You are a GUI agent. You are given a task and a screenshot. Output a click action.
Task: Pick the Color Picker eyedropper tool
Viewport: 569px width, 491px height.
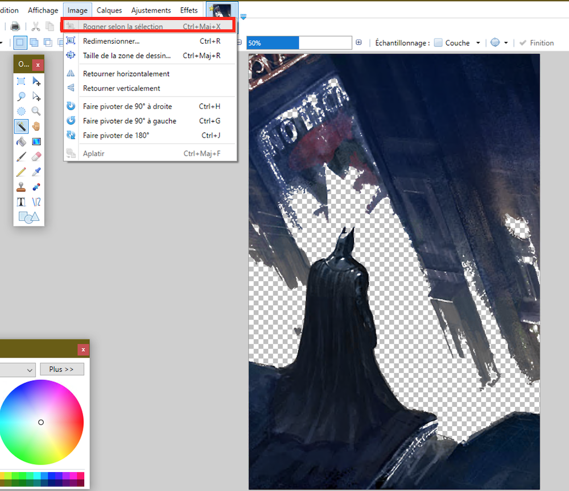36,172
